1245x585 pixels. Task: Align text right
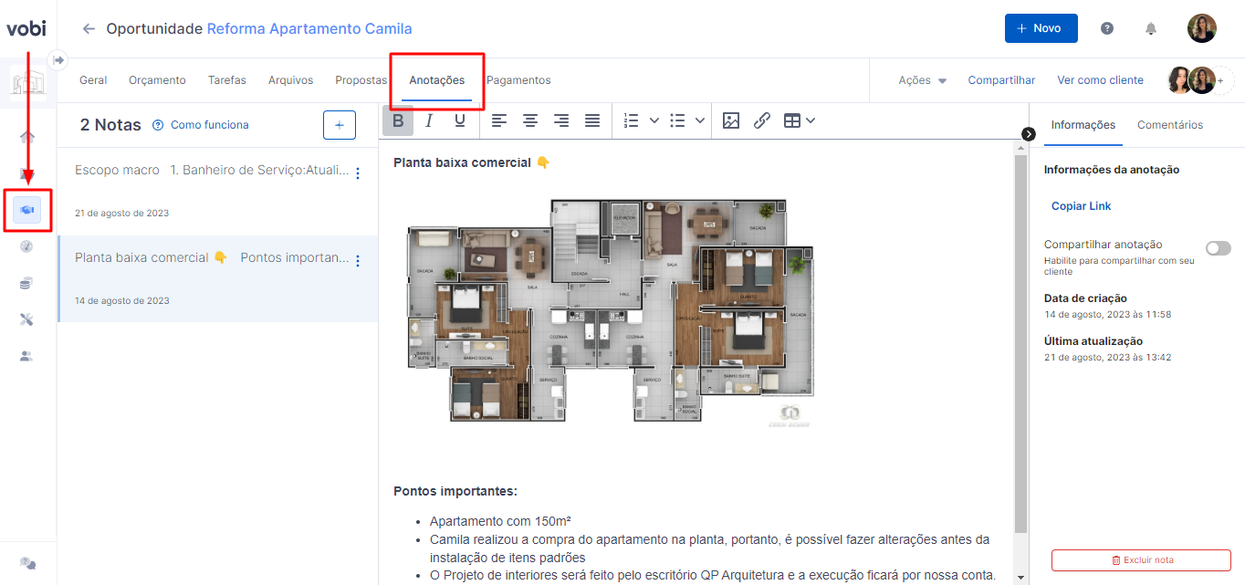[561, 120]
